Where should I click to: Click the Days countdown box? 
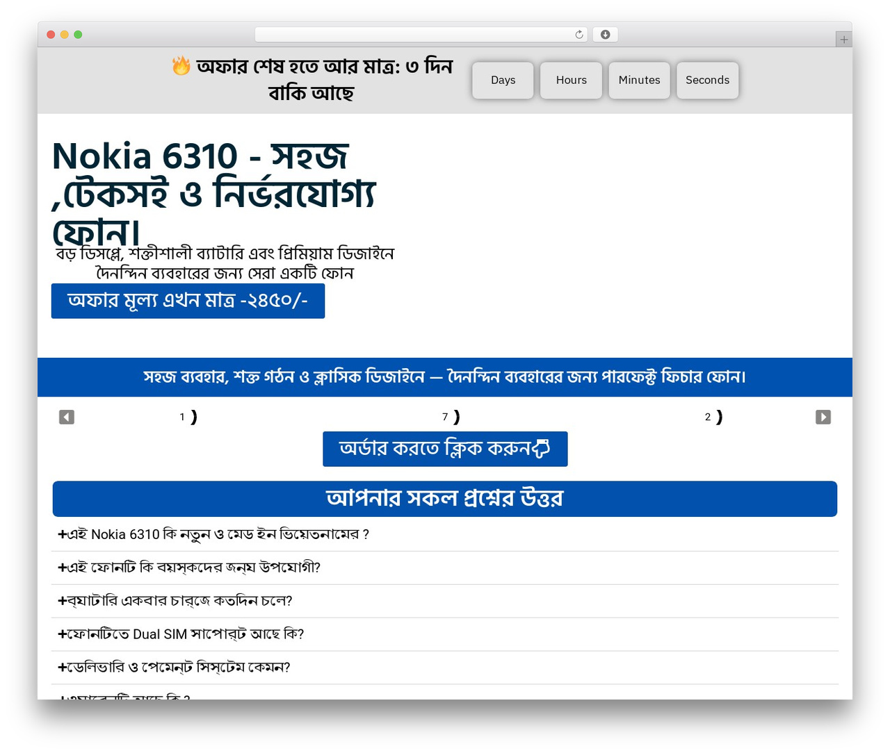tap(503, 80)
